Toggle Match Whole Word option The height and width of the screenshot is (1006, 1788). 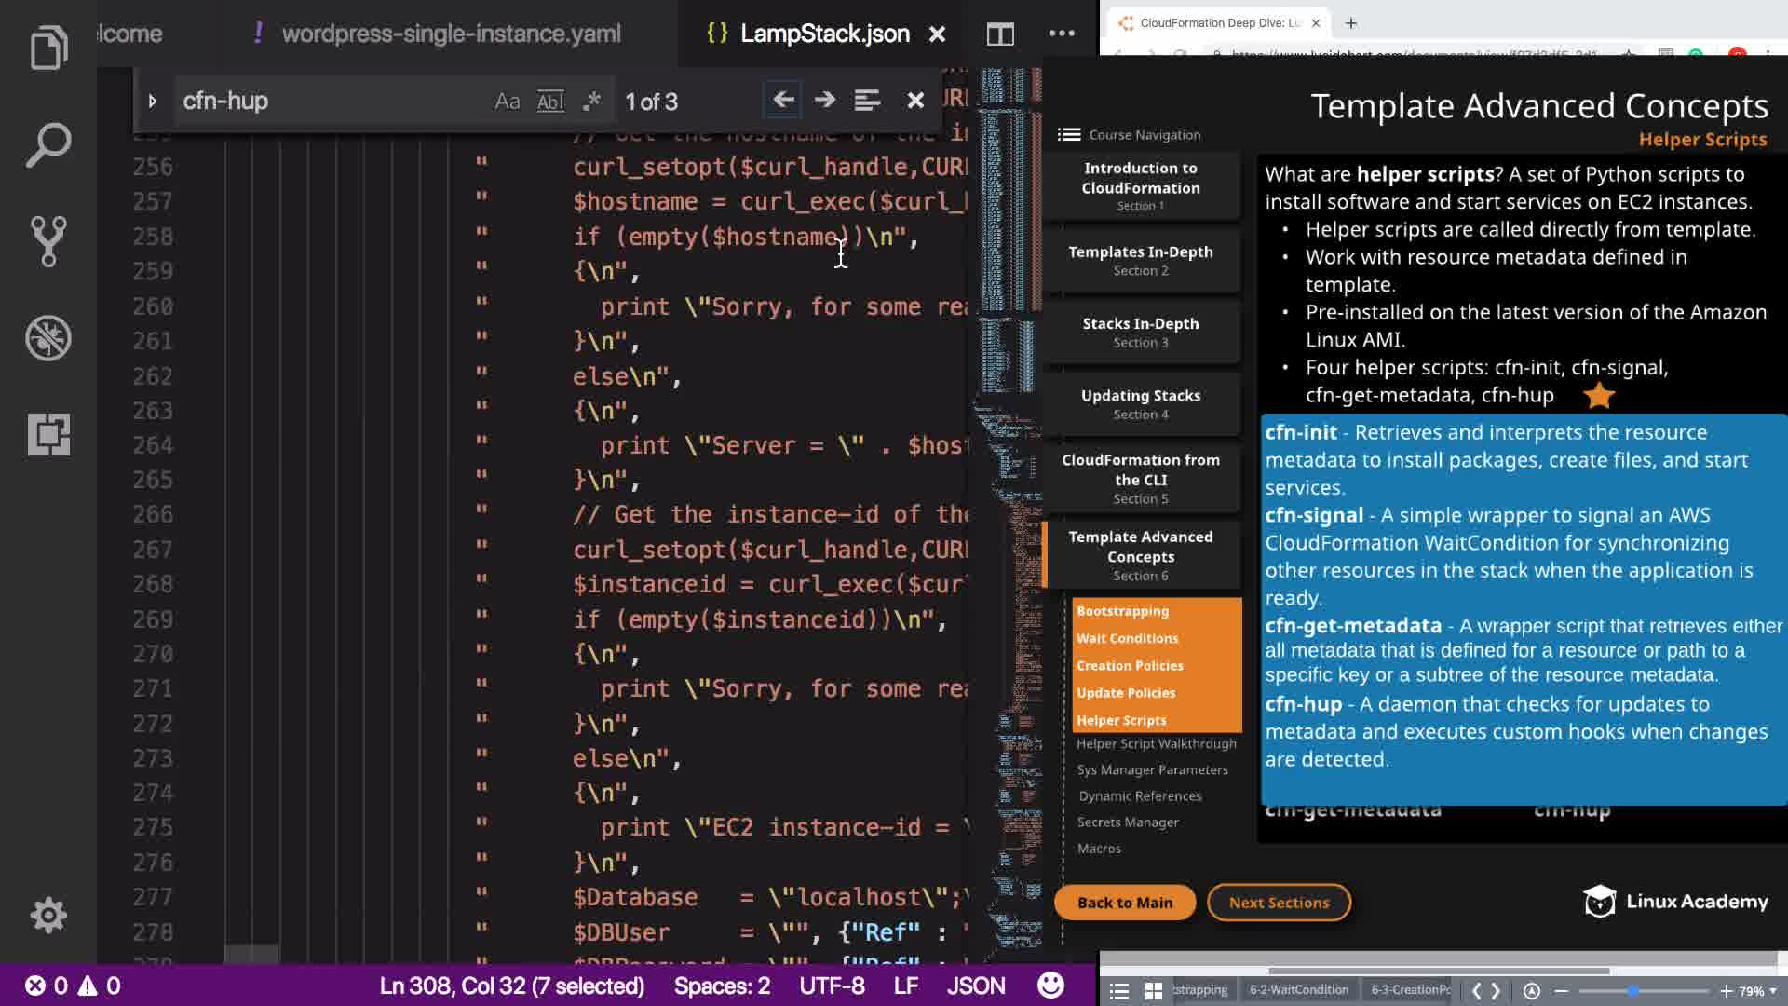point(550,102)
